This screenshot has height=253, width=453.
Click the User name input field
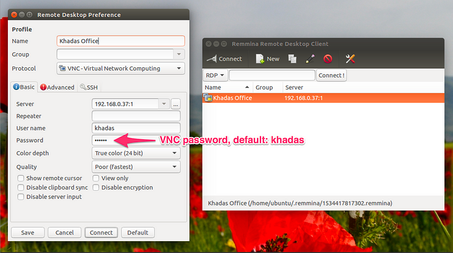tap(136, 128)
